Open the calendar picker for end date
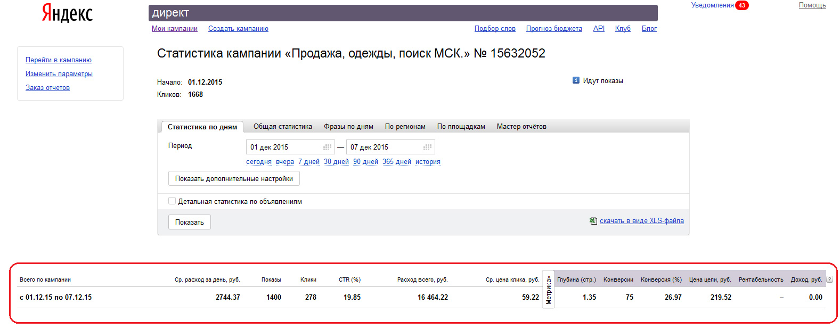Image resolution: width=840 pixels, height=329 pixels. (x=427, y=147)
